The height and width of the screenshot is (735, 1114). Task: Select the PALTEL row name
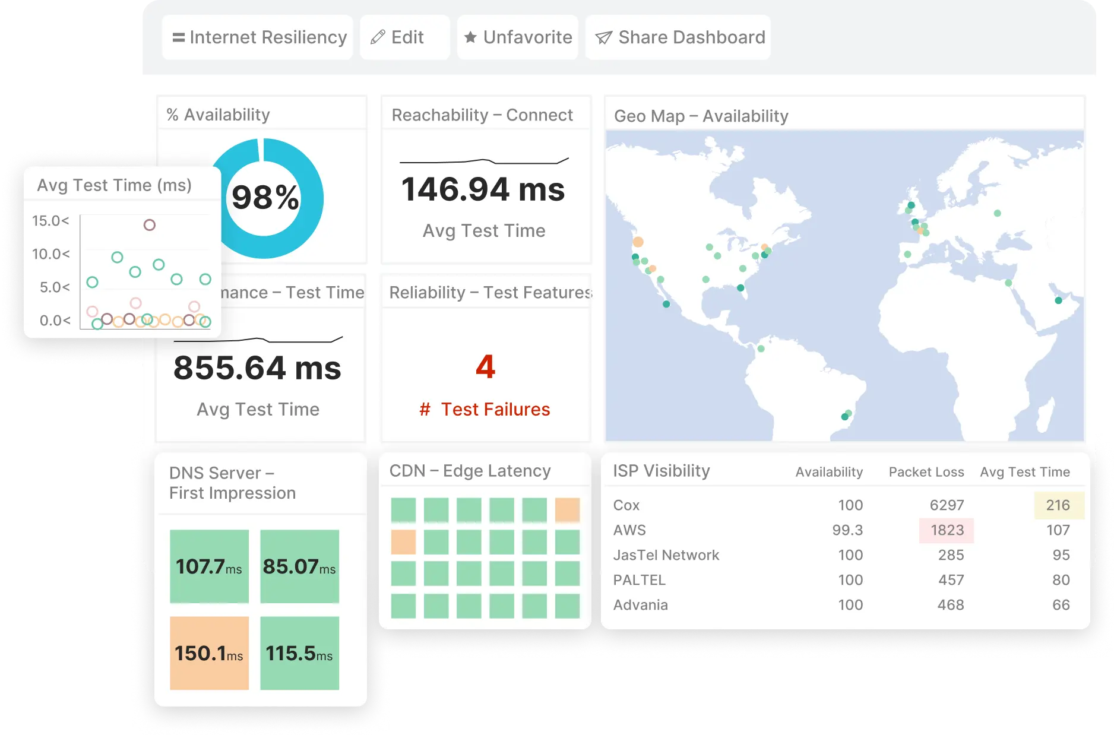[639, 580]
